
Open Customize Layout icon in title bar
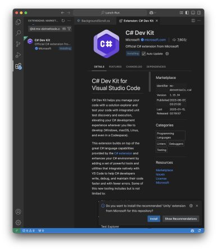click(x=181, y=13)
